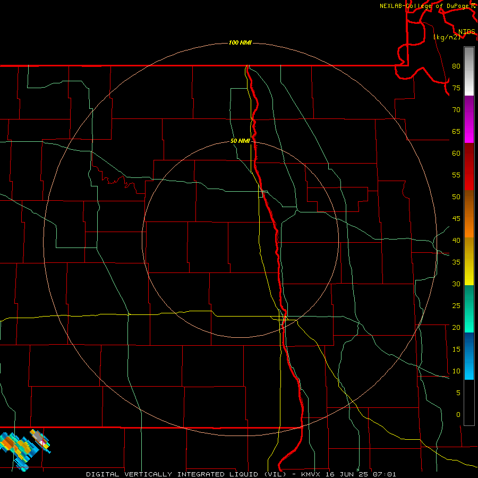Viewport: 478px width, 478px height.
Task: Click the NIDS label near the legend
Action: [x=467, y=32]
